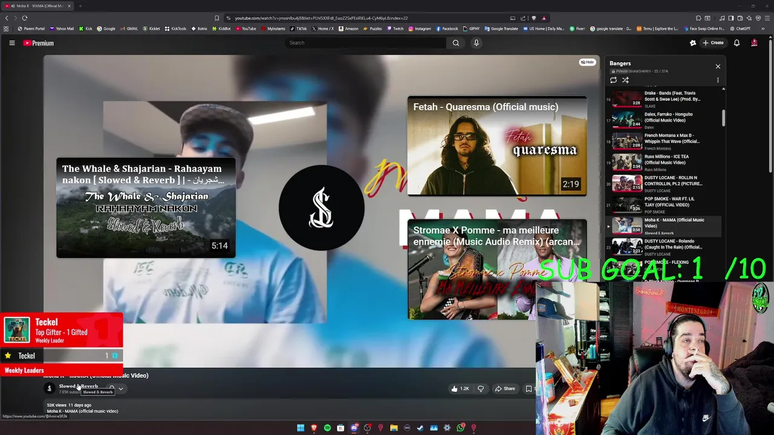Open Brave browser from taskbar
Screen dimensions: 774x435
[314, 428]
